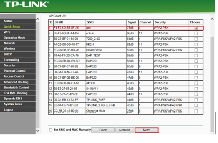The width and height of the screenshot is (218, 143).
Task: Click the Back button
Action: tap(103, 130)
